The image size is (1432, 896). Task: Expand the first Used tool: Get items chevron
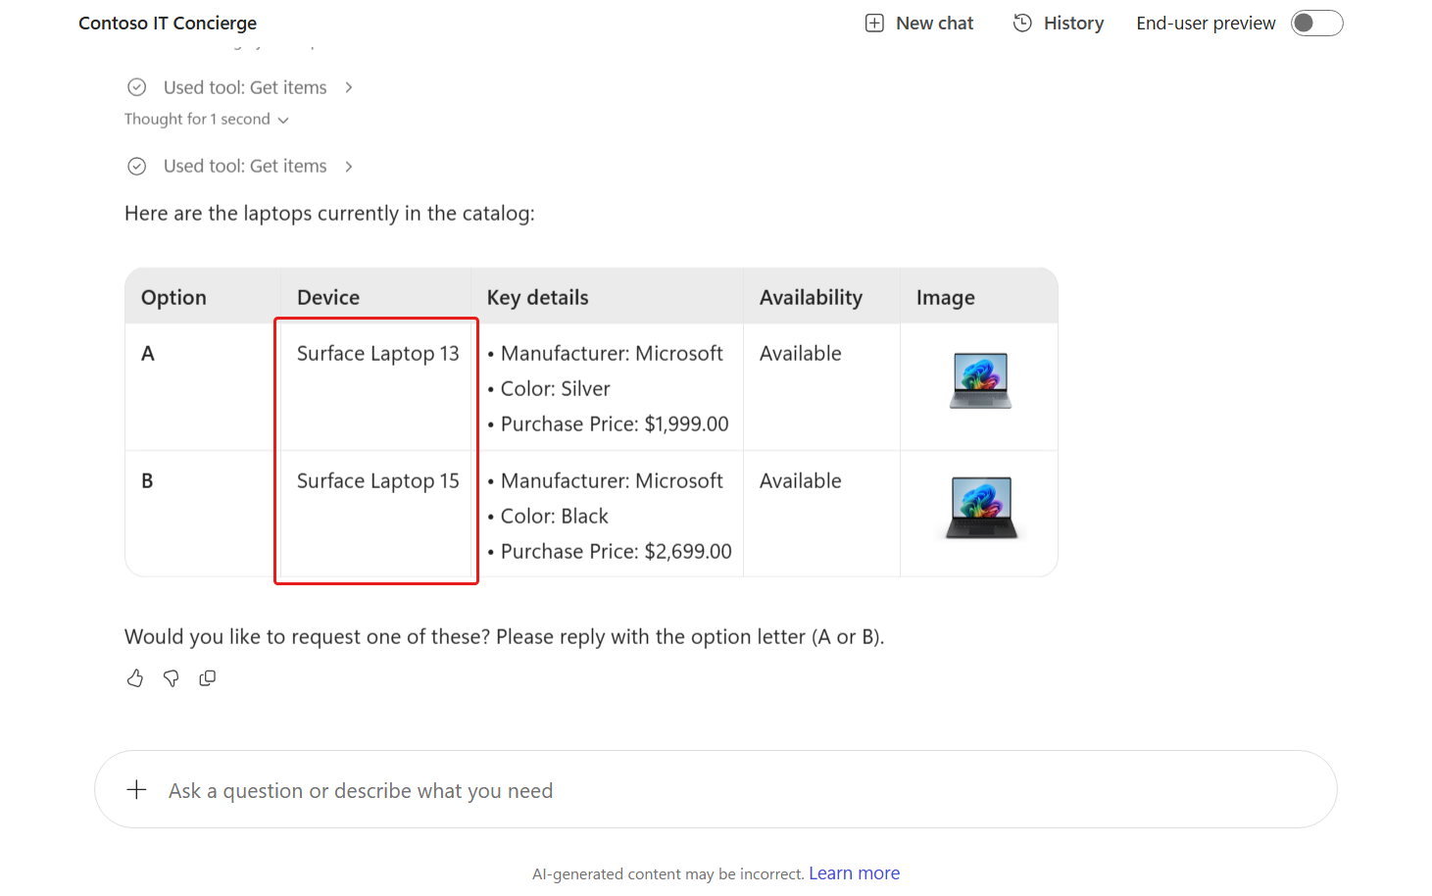coord(348,87)
